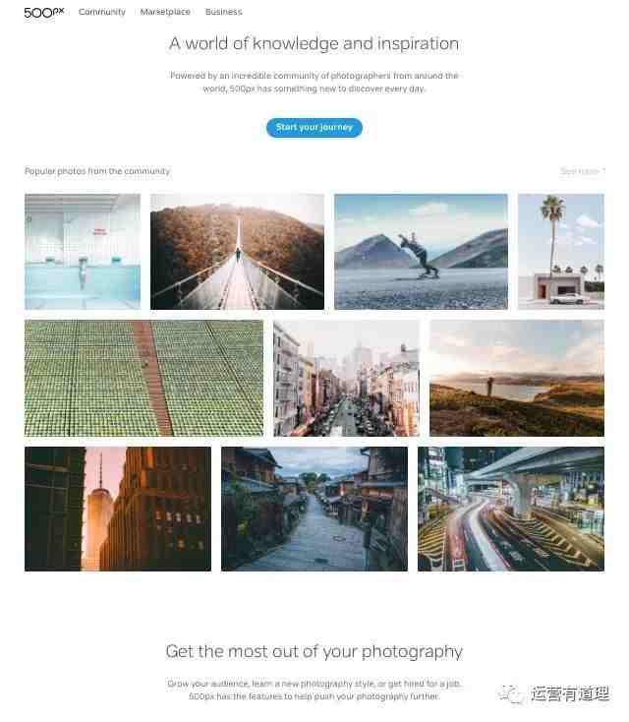Open the swimming pool photo
629x722 pixels.
point(83,252)
